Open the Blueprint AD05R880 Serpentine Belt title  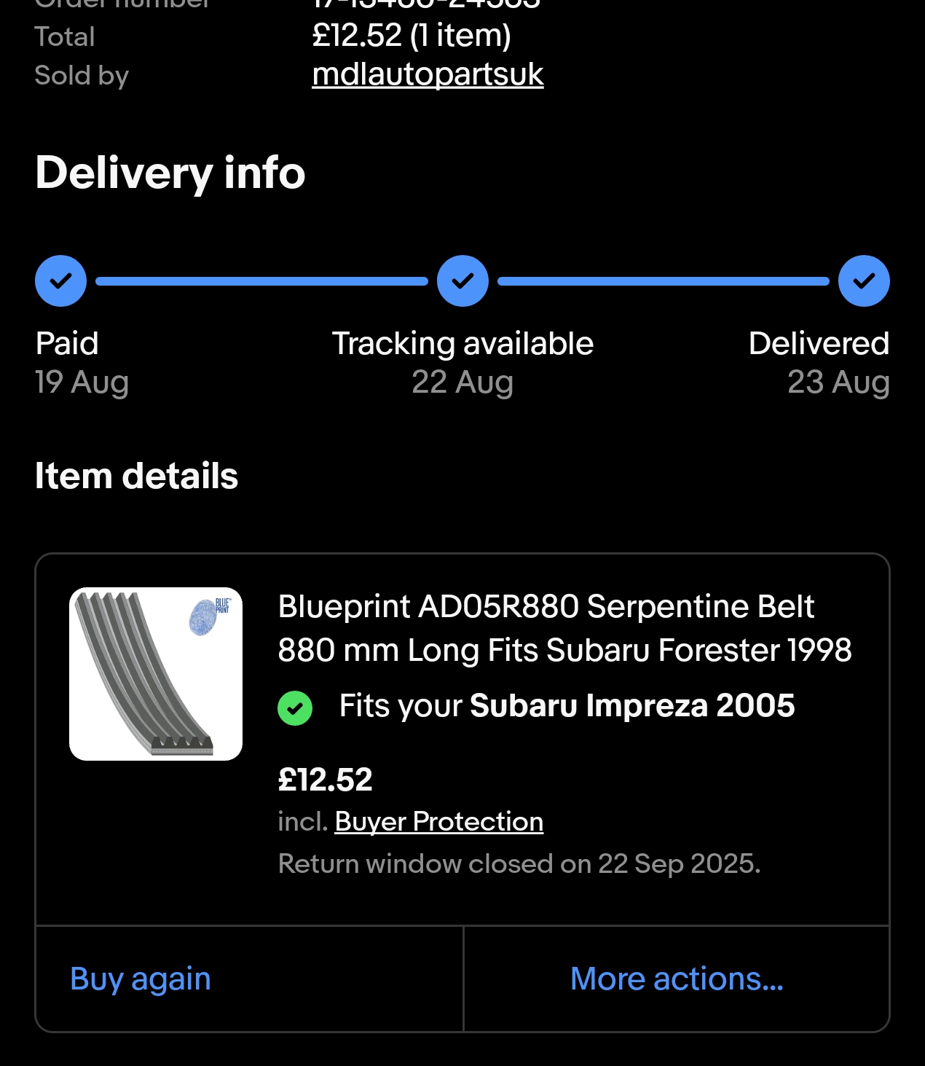coord(564,628)
